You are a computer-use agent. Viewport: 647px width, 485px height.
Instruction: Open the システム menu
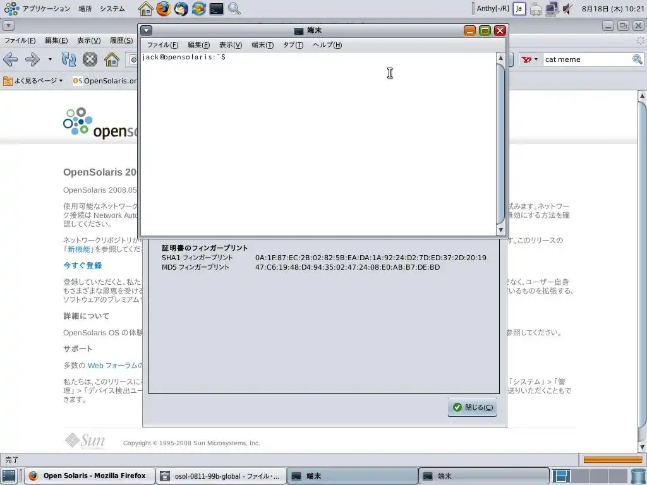pos(112,8)
